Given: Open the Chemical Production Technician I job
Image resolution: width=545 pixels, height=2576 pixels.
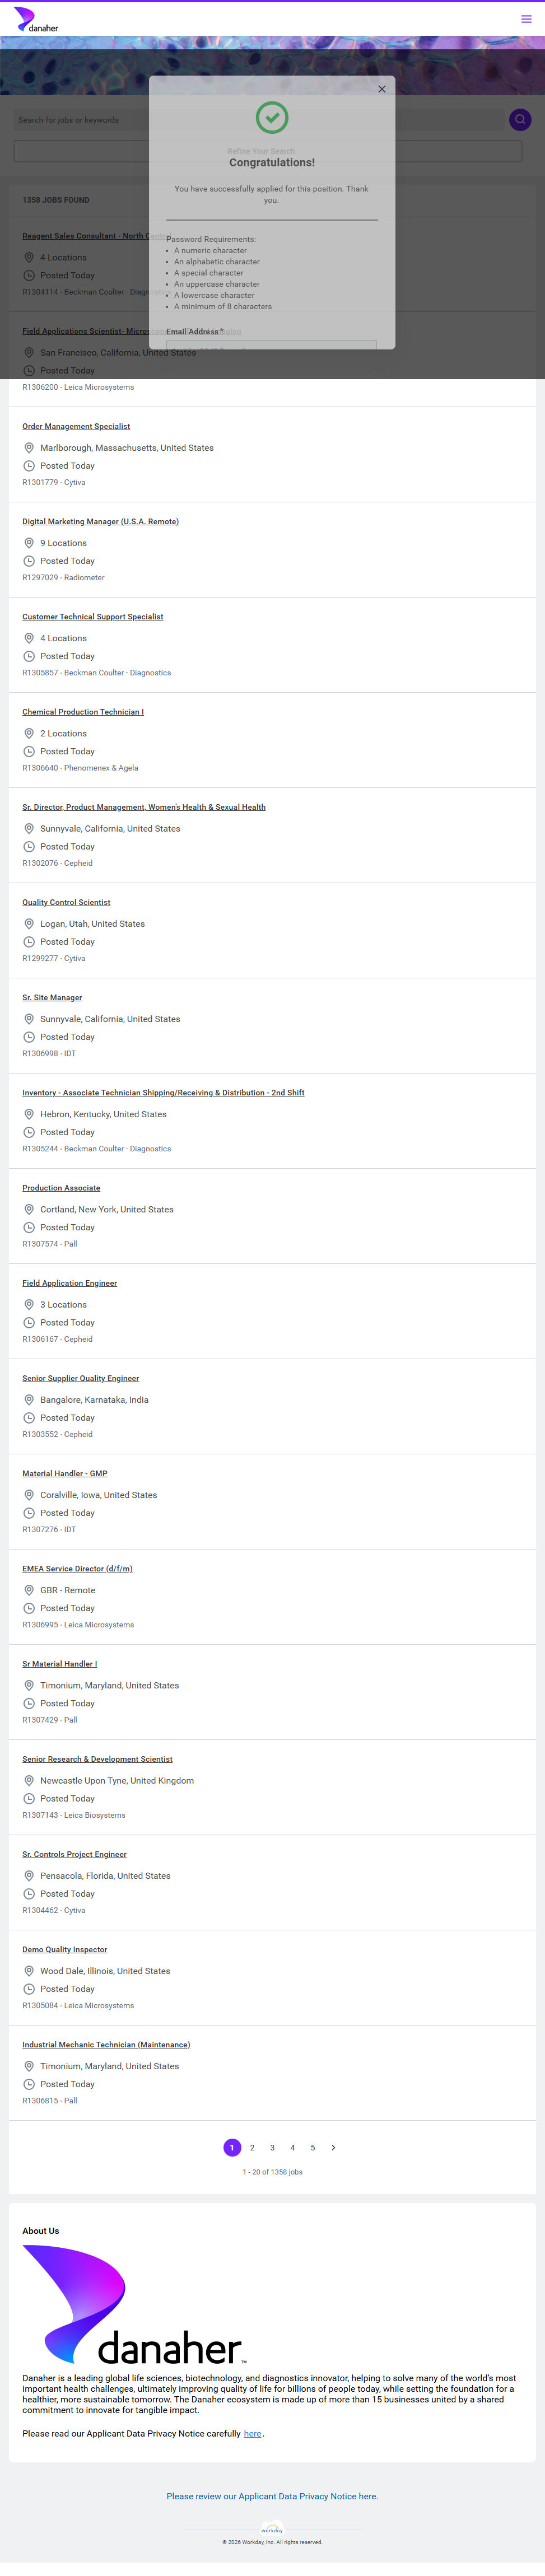Looking at the screenshot, I should pyautogui.click(x=83, y=712).
